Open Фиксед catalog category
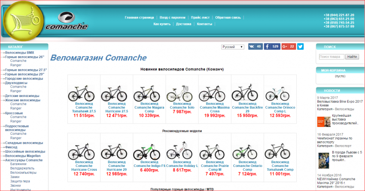Screen dimensions: 365x191 11,147
